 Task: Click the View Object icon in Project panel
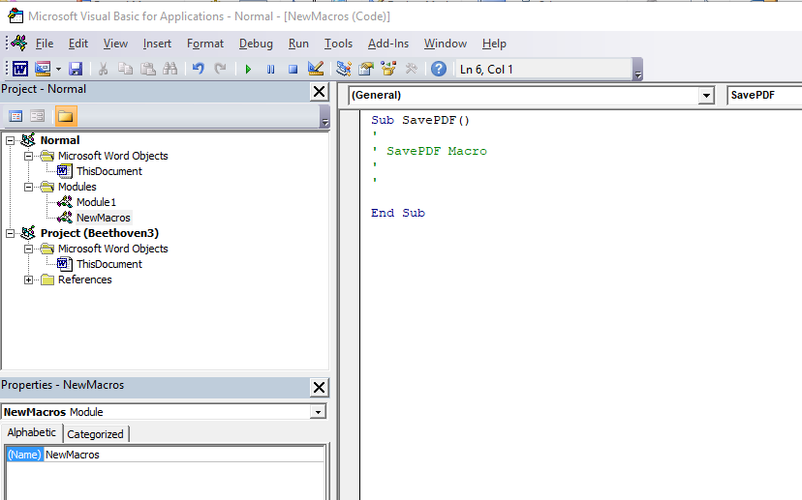38,116
